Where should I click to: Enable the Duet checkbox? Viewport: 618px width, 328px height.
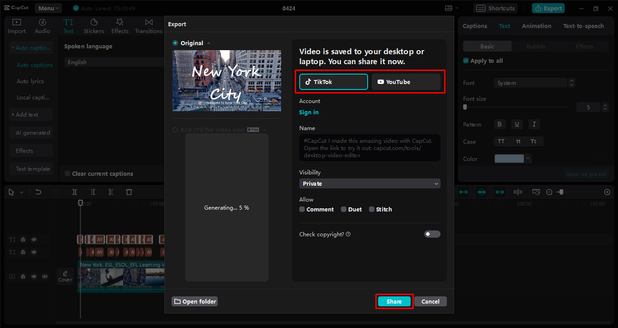(x=343, y=209)
